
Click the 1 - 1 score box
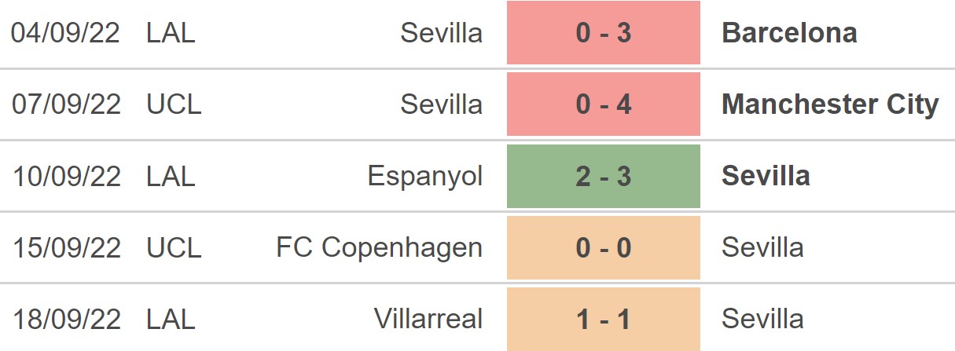click(603, 319)
